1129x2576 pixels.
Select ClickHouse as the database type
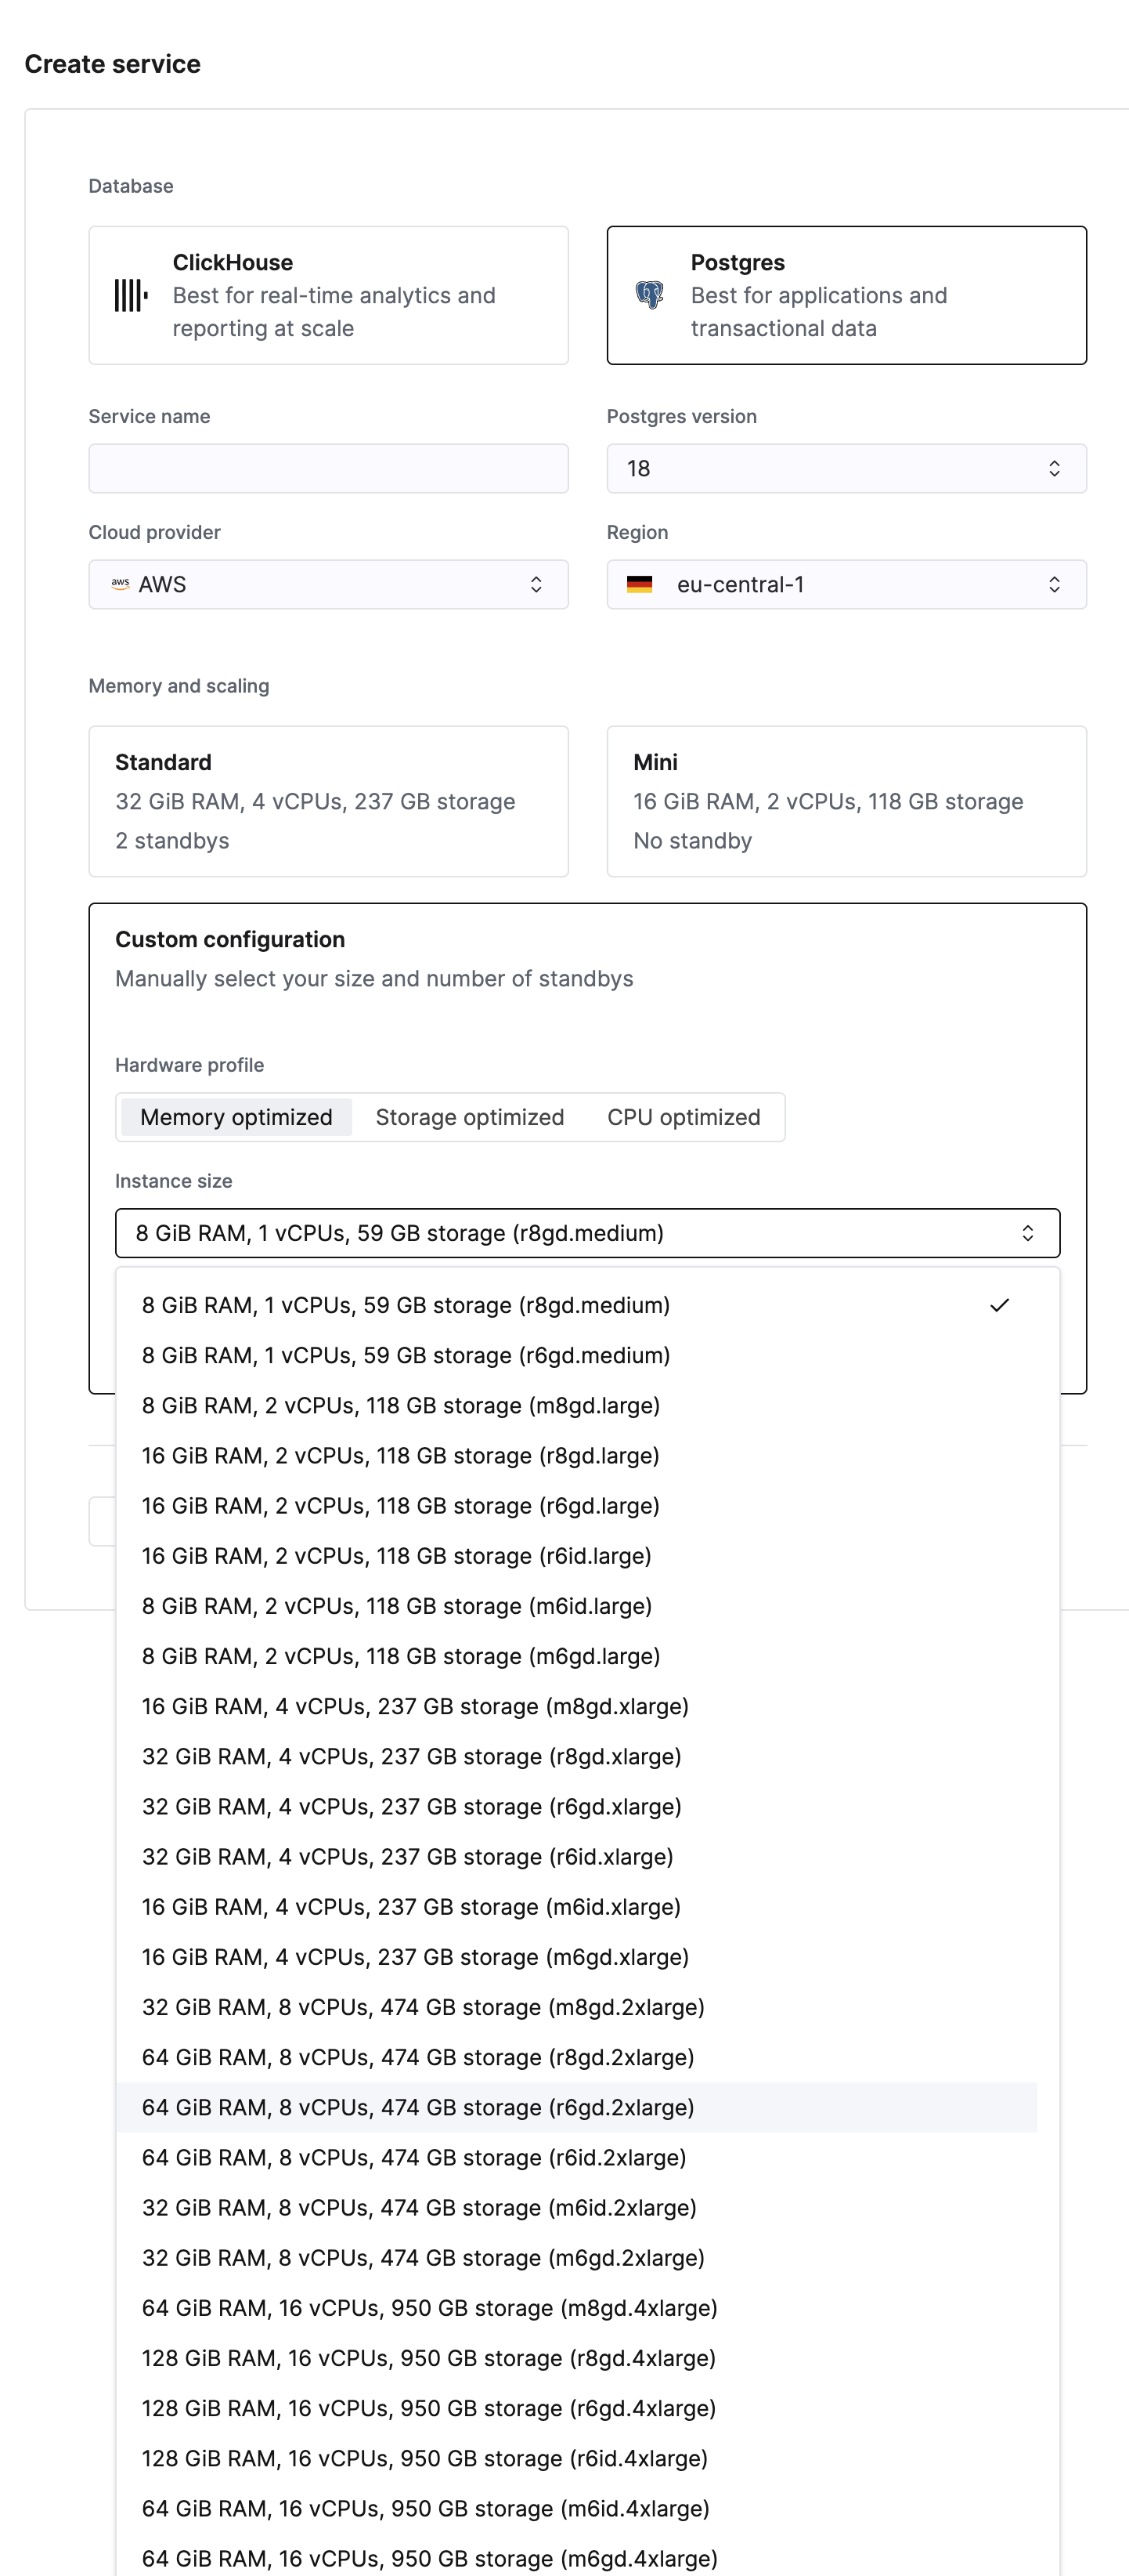328,295
